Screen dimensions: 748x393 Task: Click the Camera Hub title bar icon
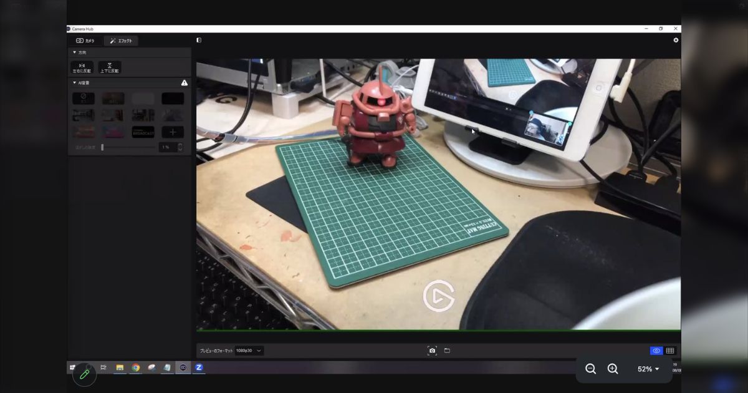click(x=69, y=29)
